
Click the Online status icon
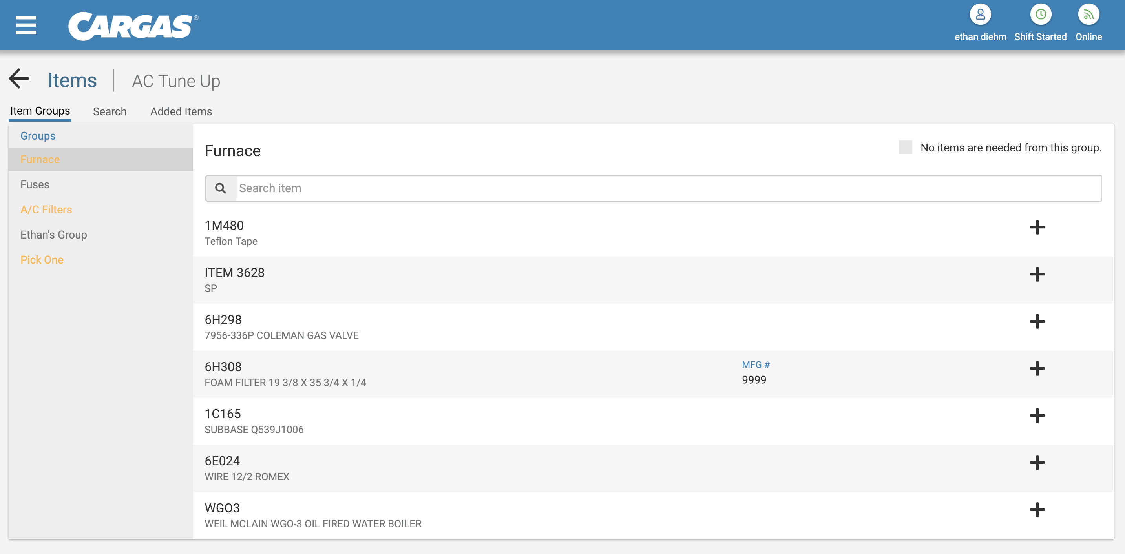click(x=1088, y=15)
